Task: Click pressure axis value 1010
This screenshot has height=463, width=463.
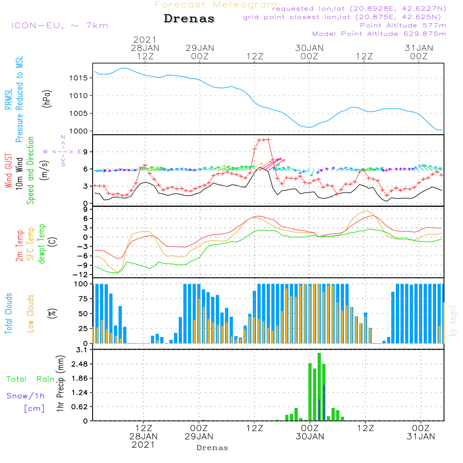Action: (x=78, y=96)
